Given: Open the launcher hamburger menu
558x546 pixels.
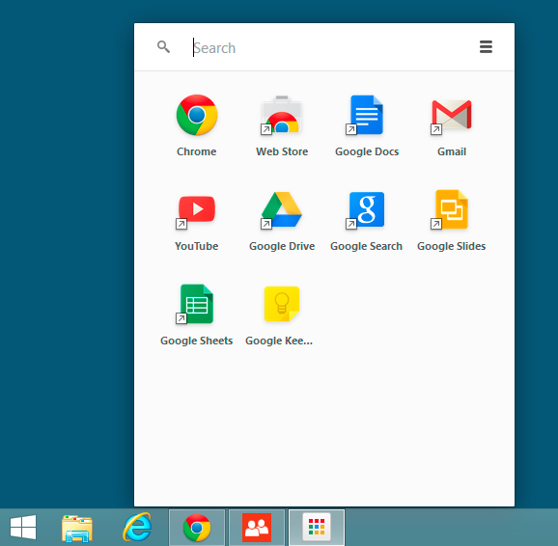Looking at the screenshot, I should tap(486, 46).
